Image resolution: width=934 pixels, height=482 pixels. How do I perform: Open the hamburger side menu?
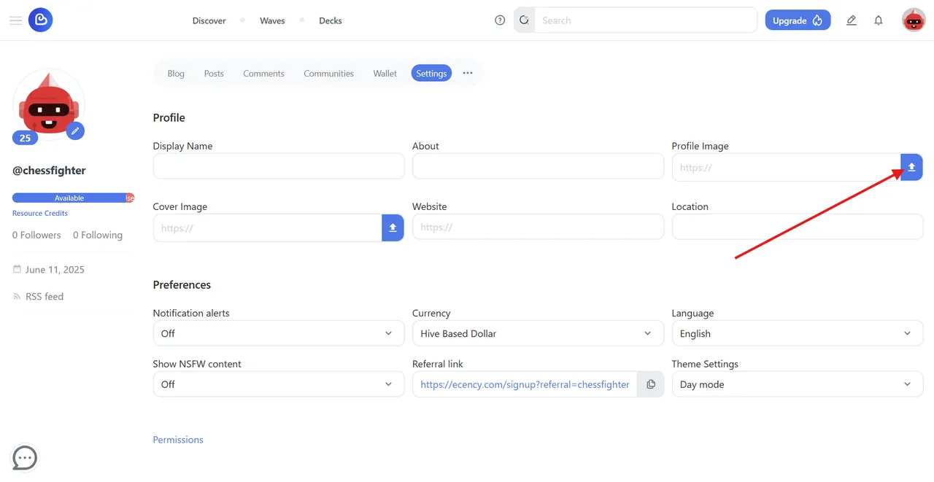[x=15, y=20]
